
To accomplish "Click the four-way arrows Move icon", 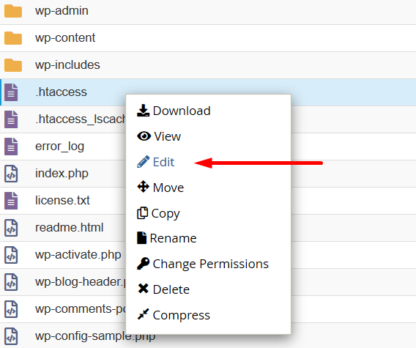I will point(144,187).
